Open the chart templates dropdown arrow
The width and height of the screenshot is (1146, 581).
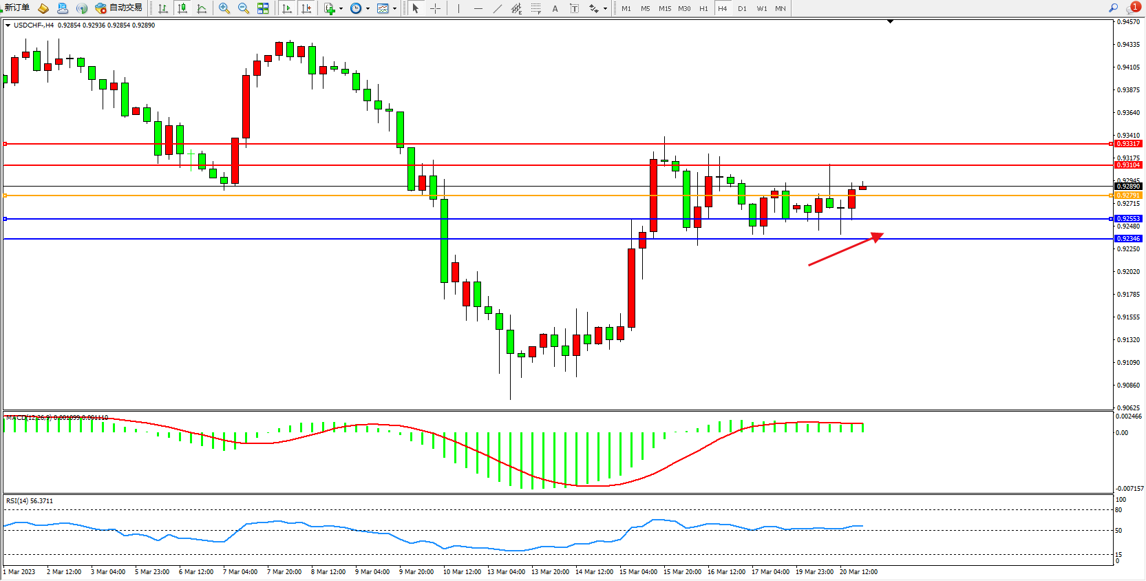394,9
